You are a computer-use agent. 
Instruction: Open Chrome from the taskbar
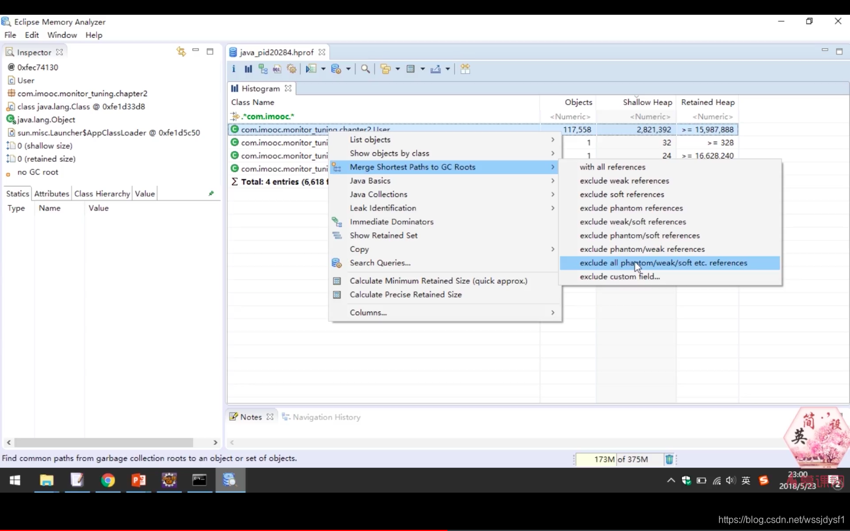point(108,480)
